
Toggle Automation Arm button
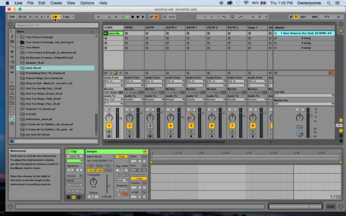[151, 17]
